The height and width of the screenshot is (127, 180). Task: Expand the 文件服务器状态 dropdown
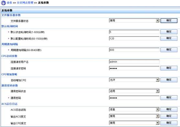134,21
